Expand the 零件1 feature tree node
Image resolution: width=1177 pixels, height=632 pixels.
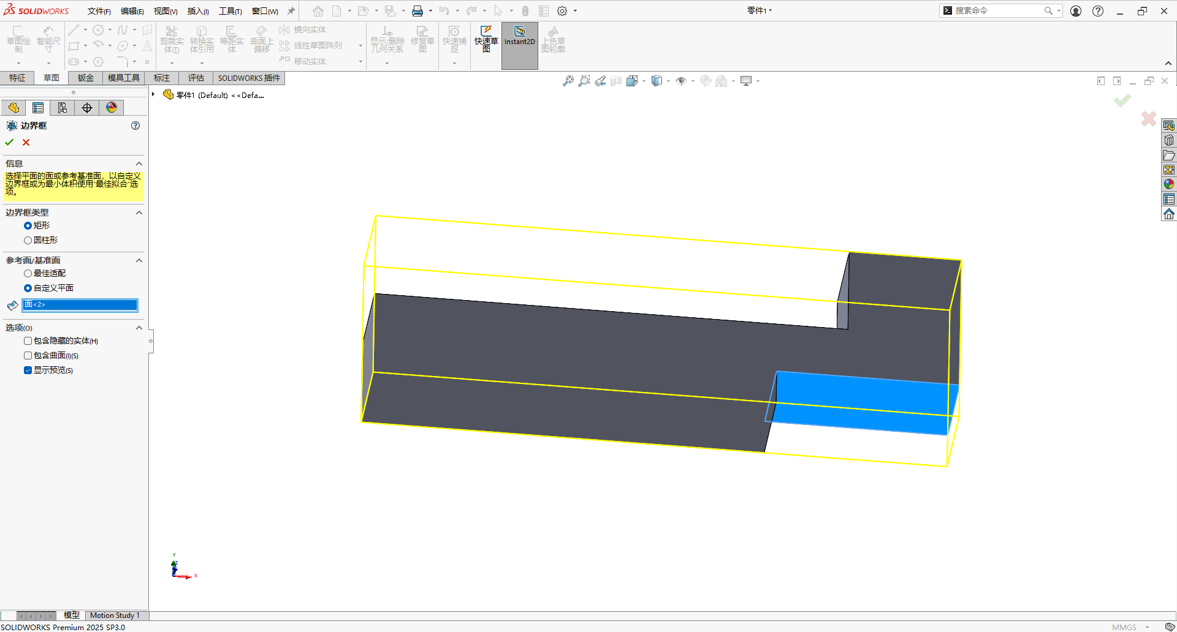tap(153, 94)
